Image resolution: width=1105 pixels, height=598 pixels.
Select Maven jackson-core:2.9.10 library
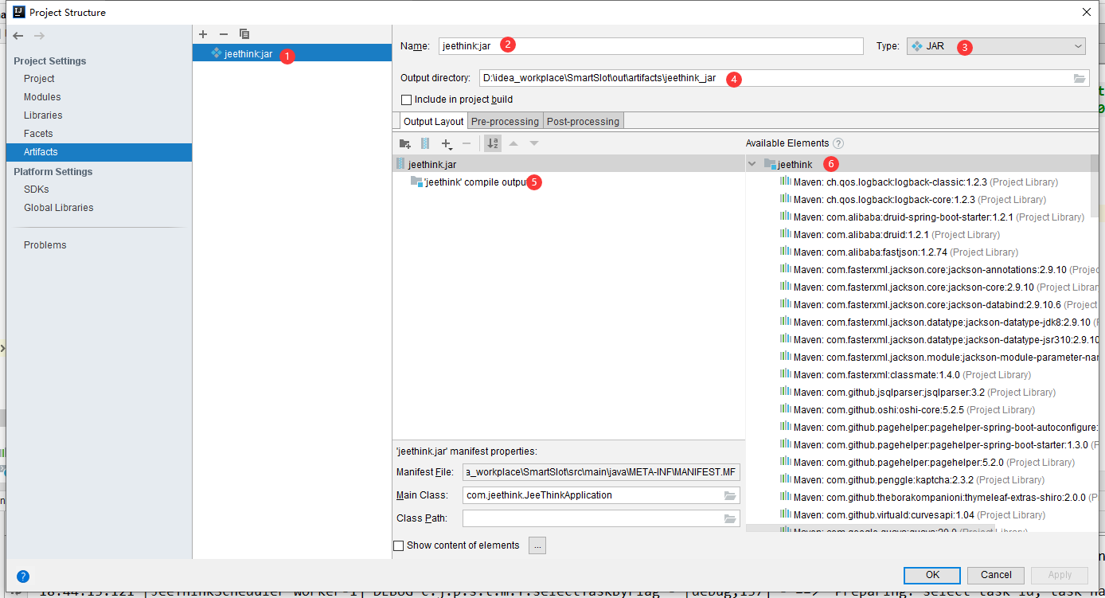[939, 287]
